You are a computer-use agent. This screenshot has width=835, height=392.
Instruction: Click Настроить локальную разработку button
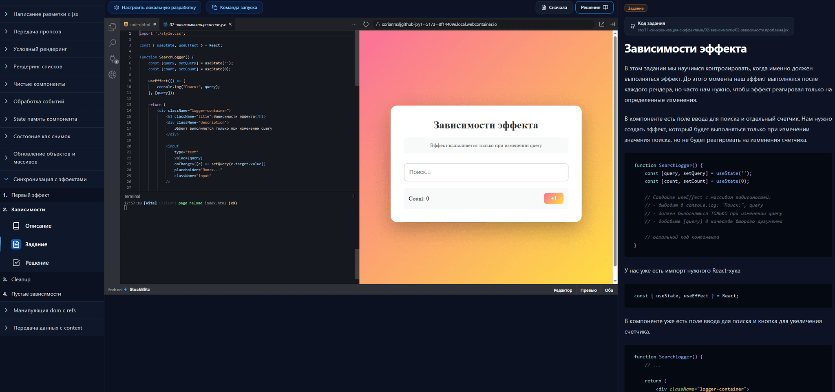coord(155,7)
